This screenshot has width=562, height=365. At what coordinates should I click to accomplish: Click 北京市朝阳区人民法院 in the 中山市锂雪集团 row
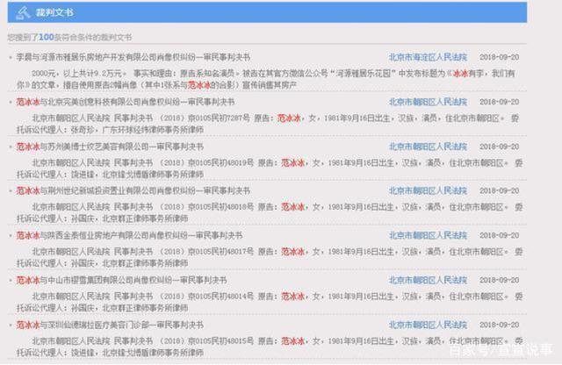(x=428, y=280)
